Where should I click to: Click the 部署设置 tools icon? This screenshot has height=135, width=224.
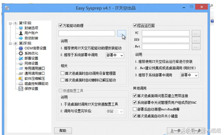pyautogui.click(x=21, y=58)
